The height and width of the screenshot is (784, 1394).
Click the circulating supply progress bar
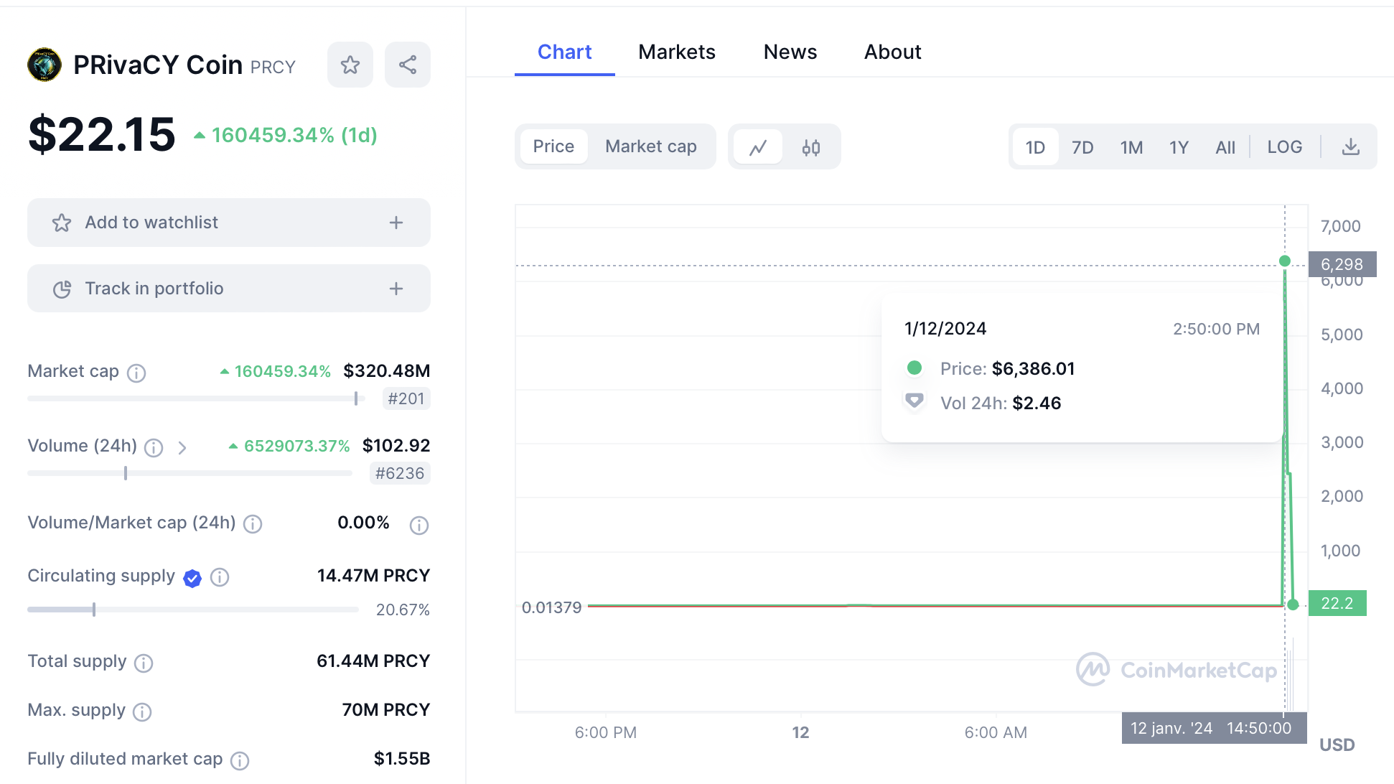(x=192, y=610)
